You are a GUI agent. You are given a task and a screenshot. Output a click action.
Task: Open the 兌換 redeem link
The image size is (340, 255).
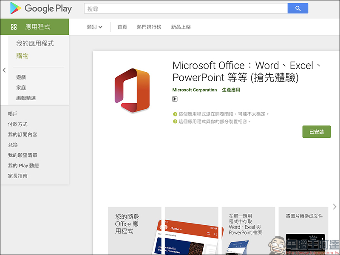[13, 145]
